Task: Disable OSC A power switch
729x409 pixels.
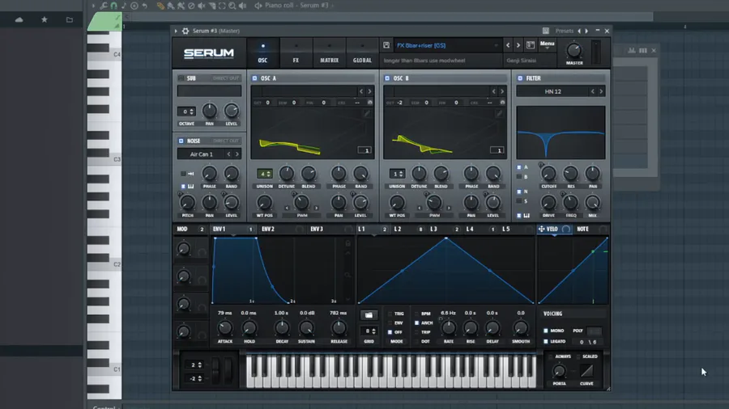Action: [254, 78]
